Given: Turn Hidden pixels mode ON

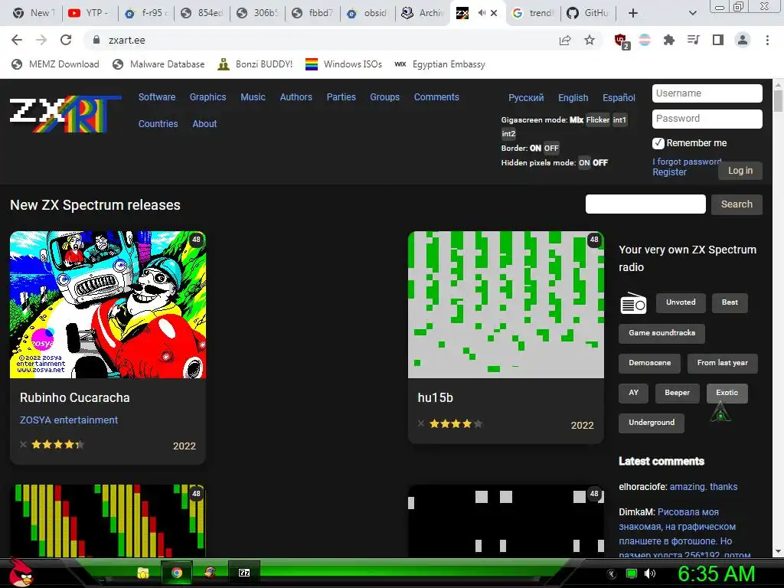Looking at the screenshot, I should tap(584, 162).
